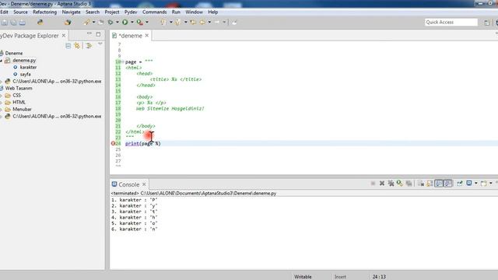
Task: Click the Print toolbar icon
Action: click(x=23, y=23)
